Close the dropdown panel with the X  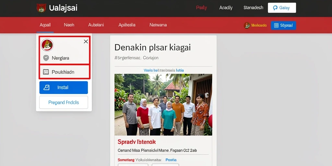click(x=86, y=41)
